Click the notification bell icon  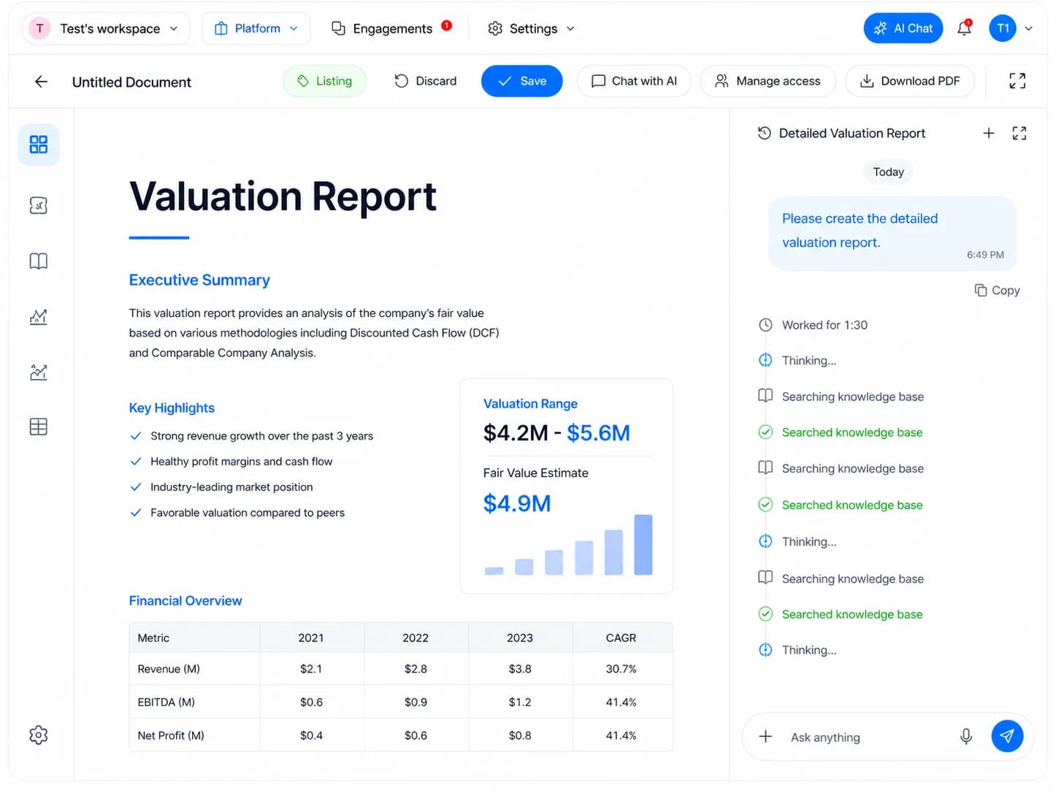click(x=965, y=28)
